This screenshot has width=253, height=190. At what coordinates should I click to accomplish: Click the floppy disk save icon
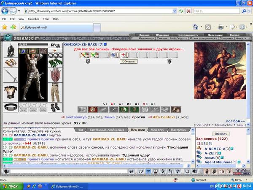[155, 171]
